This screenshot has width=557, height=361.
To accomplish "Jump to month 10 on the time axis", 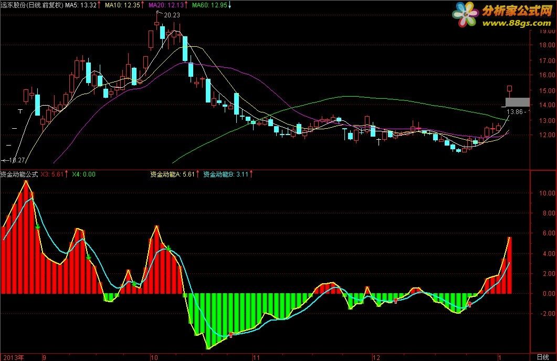I will pos(154,357).
